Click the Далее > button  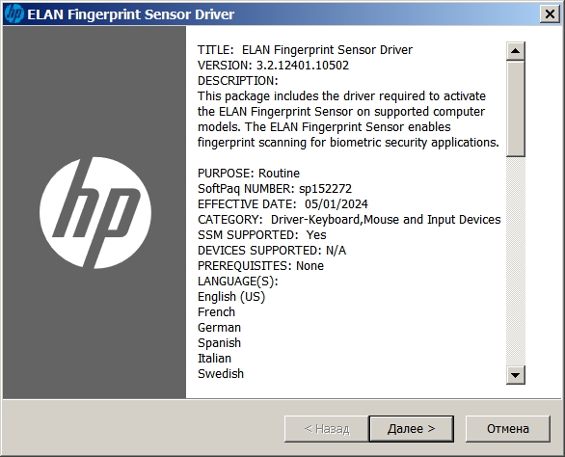tap(411, 428)
